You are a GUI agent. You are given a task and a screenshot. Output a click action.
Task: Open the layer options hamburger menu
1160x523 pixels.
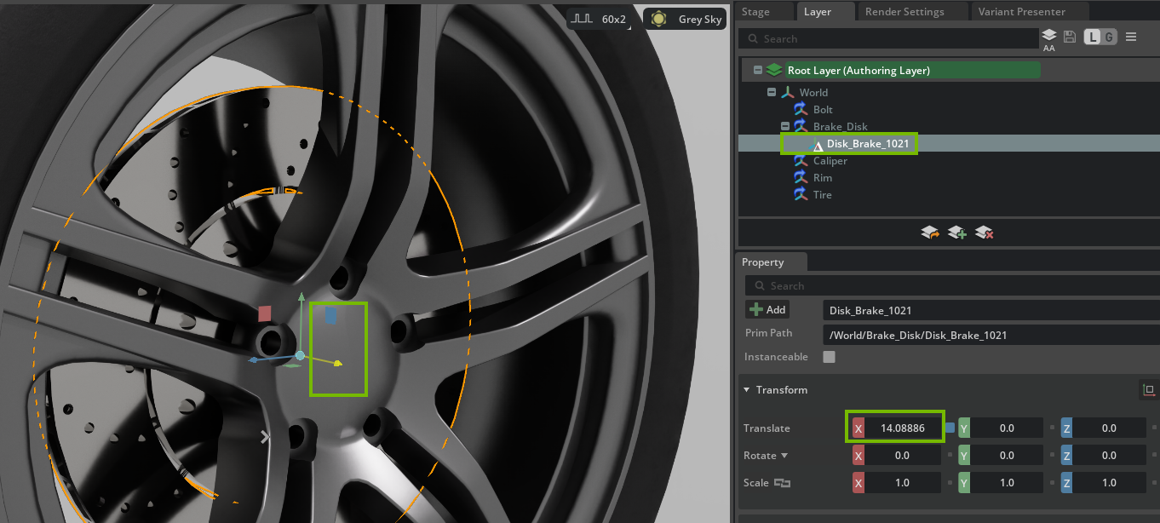pyautogui.click(x=1131, y=37)
